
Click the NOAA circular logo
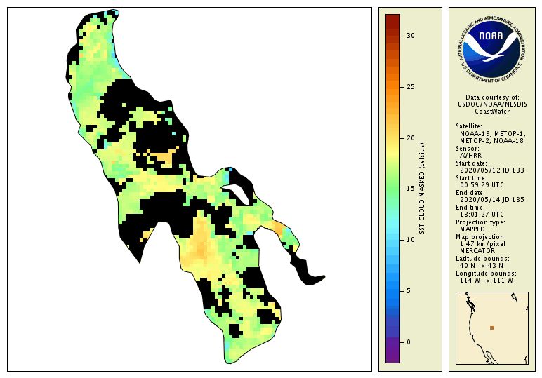click(x=491, y=49)
